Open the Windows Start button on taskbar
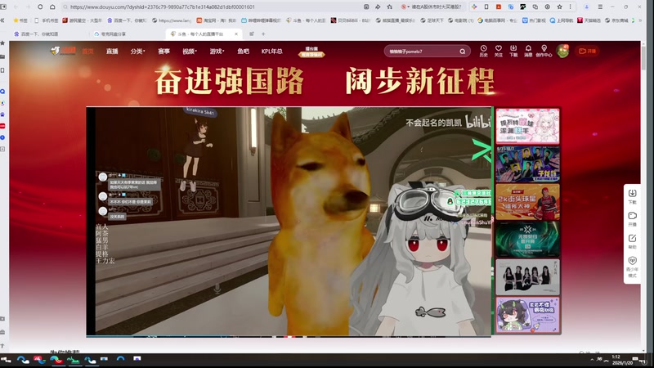Image resolution: width=654 pixels, height=368 pixels. tap(6, 360)
